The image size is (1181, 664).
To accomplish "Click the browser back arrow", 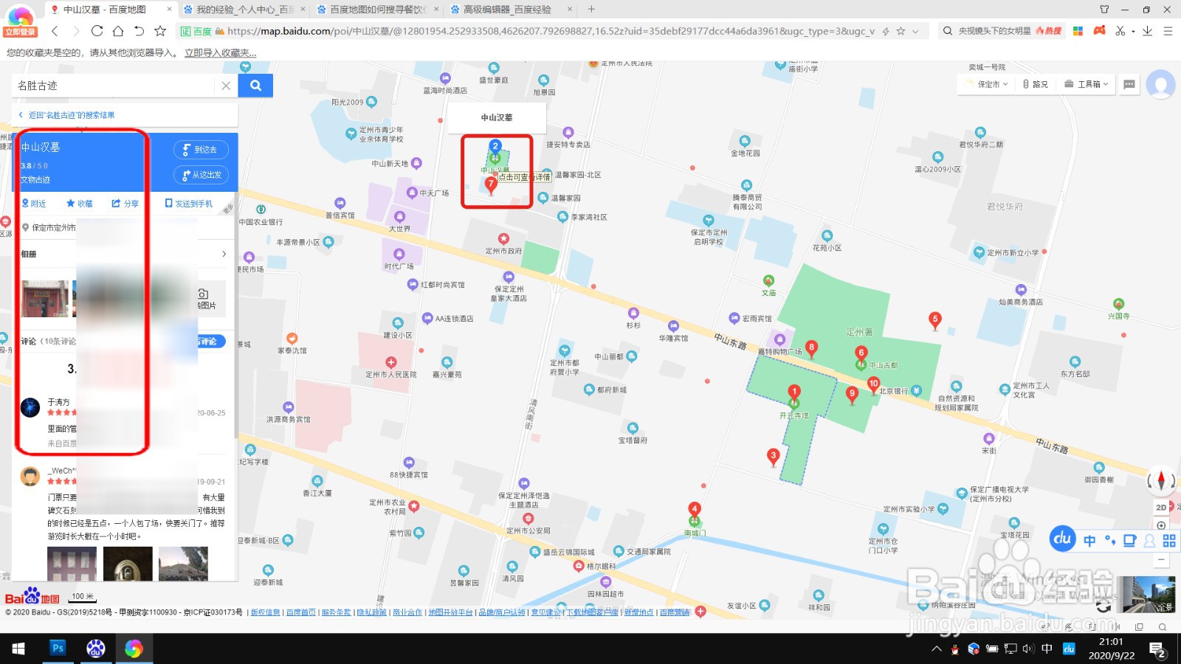I will tap(55, 31).
